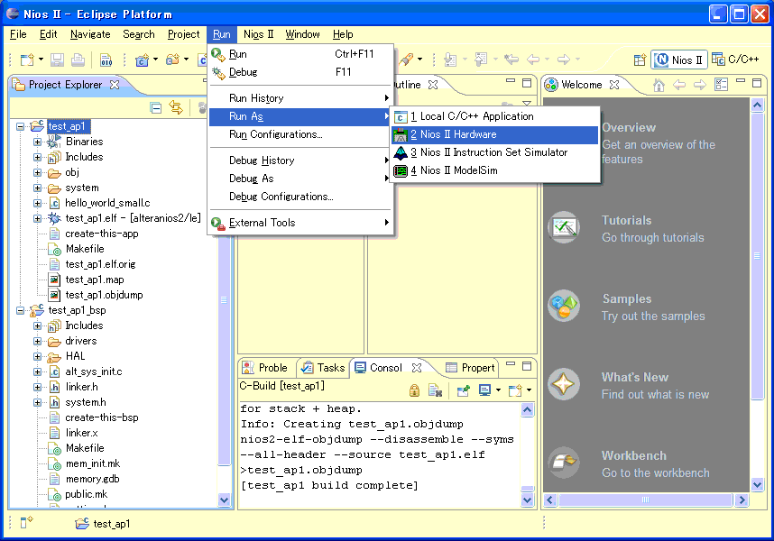This screenshot has height=541, width=774.
Task: Open Run Configurations... menu item
Action: click(x=300, y=134)
